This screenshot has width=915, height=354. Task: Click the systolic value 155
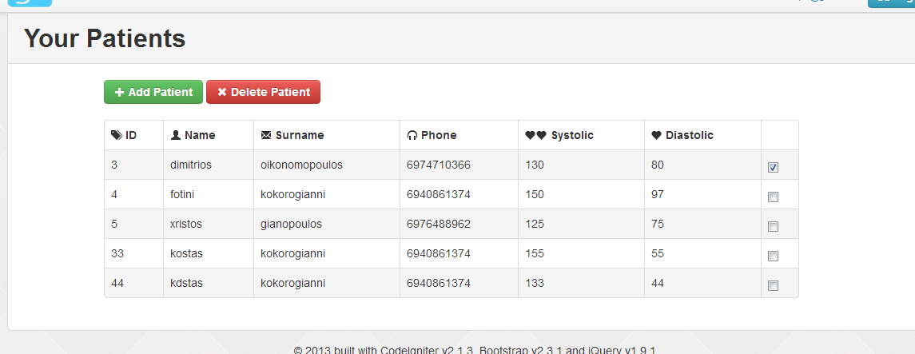click(x=535, y=253)
